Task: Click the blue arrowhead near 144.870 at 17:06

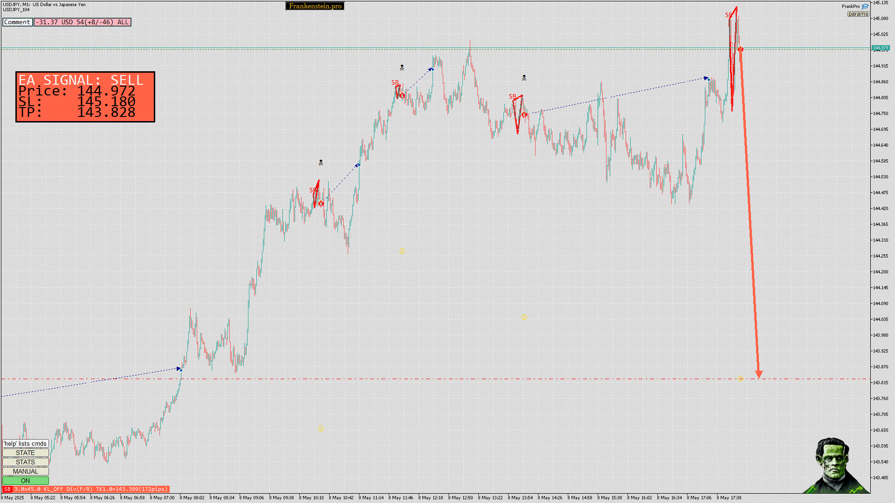Action: pos(707,79)
